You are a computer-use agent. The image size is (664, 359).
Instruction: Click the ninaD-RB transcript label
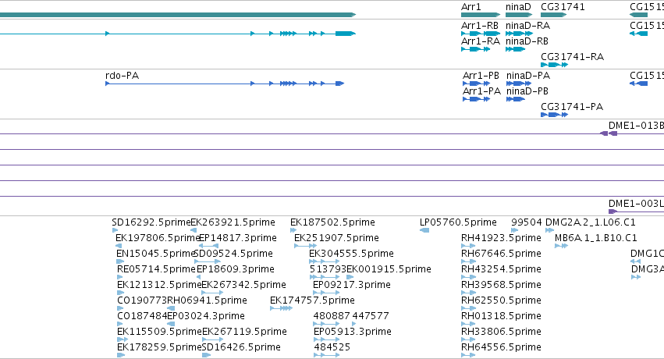(x=527, y=41)
